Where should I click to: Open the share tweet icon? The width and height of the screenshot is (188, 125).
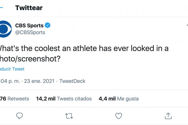pyautogui.click(x=168, y=116)
